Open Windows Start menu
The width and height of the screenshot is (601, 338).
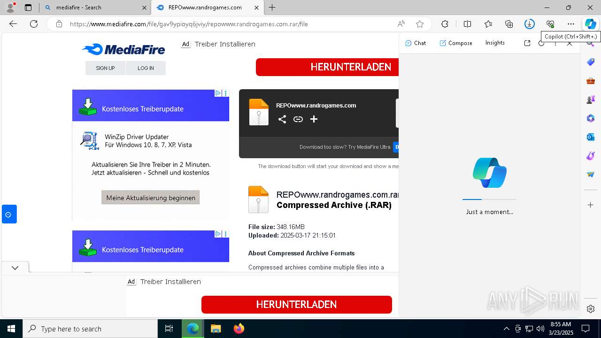(x=11, y=329)
